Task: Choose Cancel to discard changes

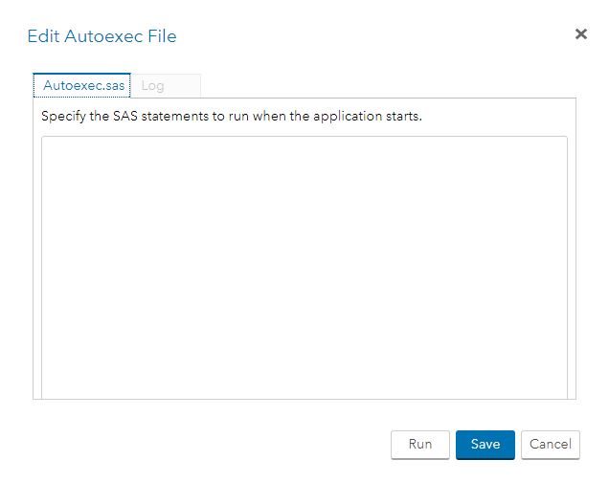Action: [551, 445]
